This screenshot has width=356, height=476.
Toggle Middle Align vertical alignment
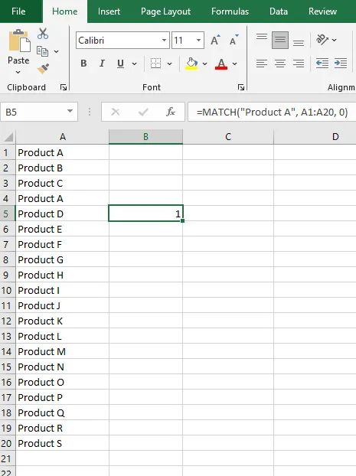280,40
